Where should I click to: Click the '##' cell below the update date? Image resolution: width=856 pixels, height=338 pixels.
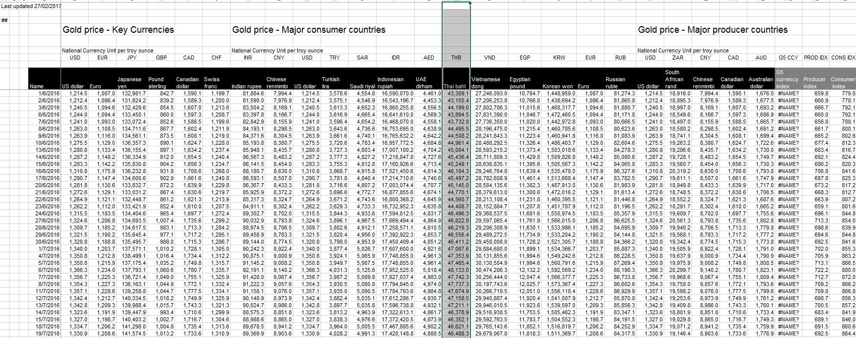[4, 21]
